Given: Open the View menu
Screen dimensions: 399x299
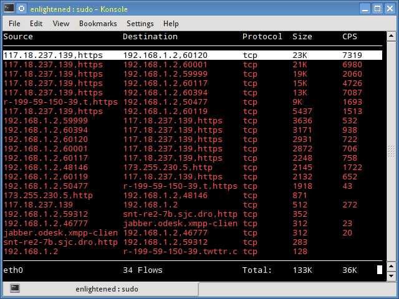Looking at the screenshot, I should (x=61, y=24).
